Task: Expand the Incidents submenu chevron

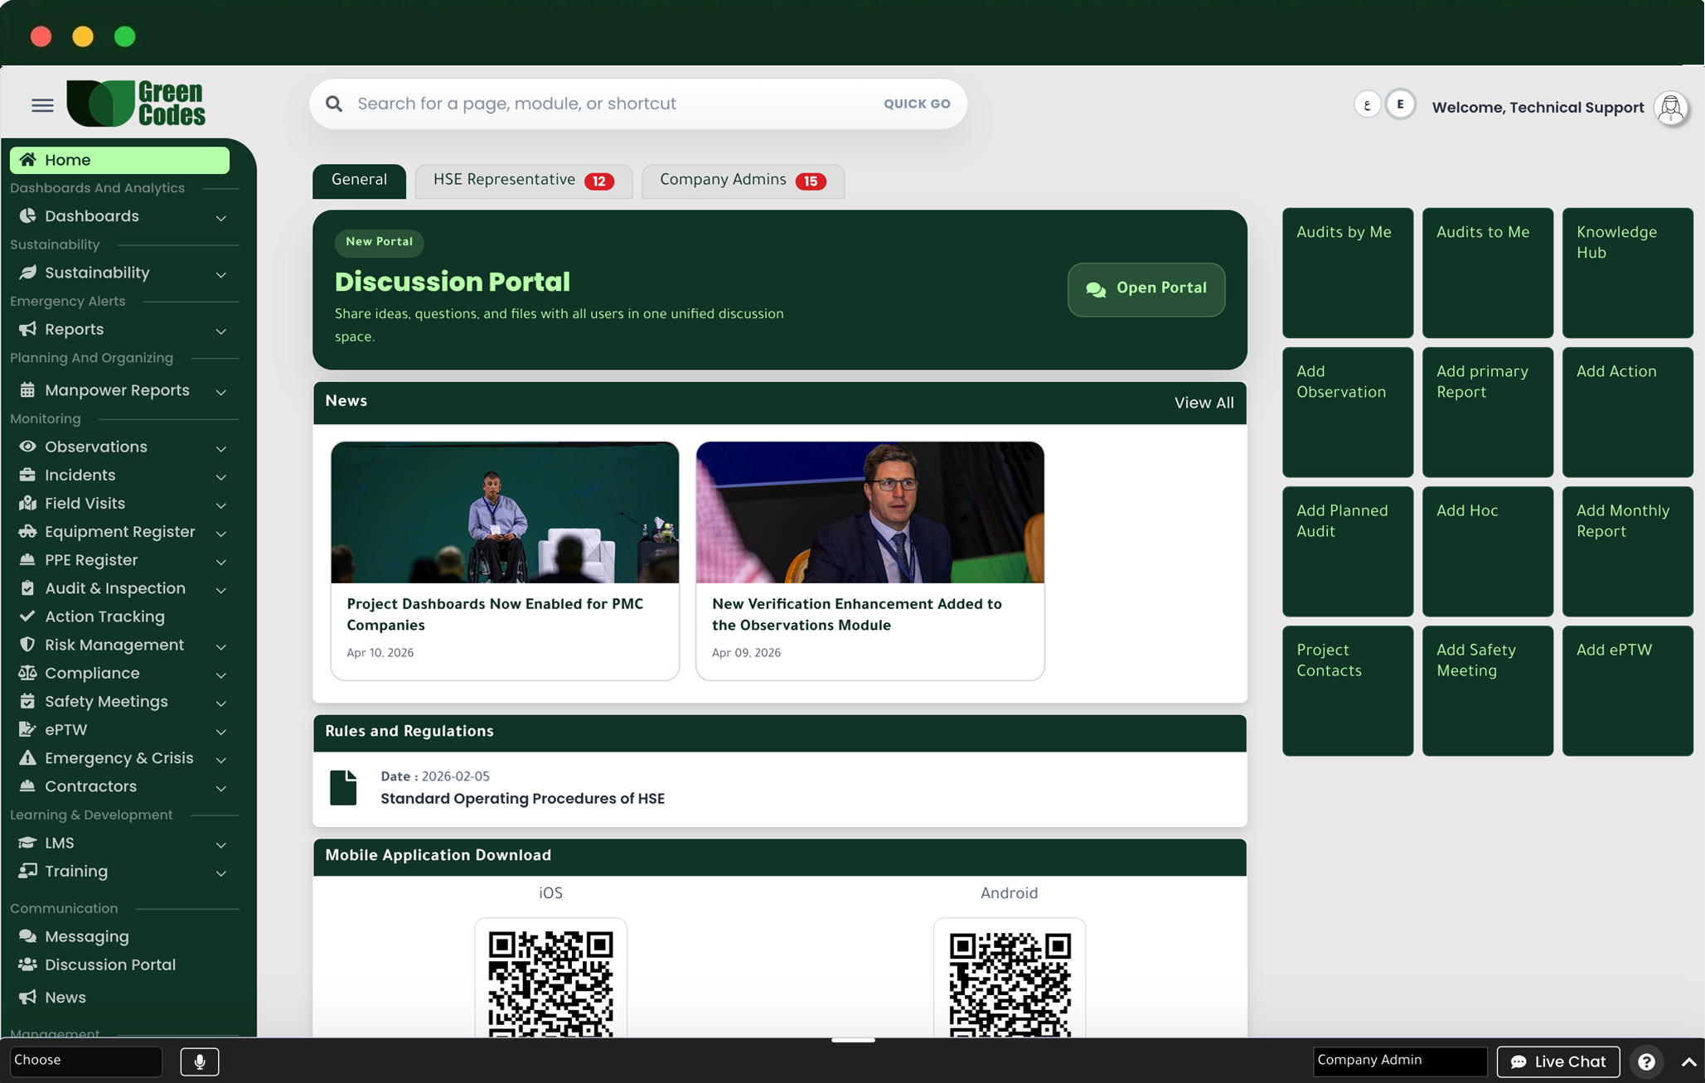Action: click(221, 476)
